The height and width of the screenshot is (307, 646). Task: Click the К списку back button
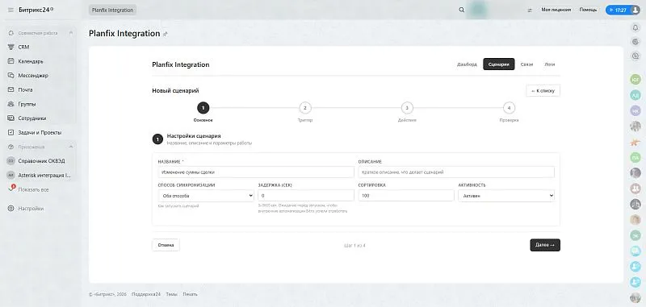[x=543, y=90]
